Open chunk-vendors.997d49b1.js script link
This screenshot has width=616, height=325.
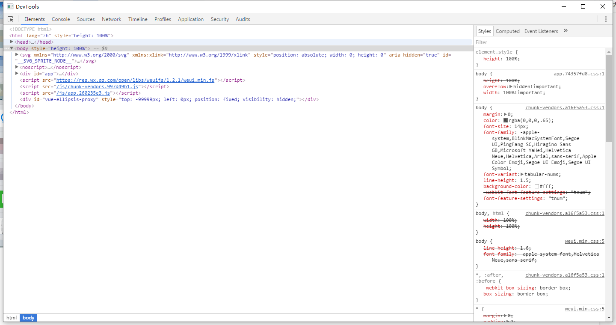click(97, 86)
